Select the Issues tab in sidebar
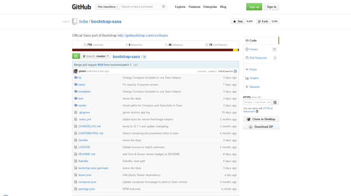The image size is (351, 196). [261, 49]
